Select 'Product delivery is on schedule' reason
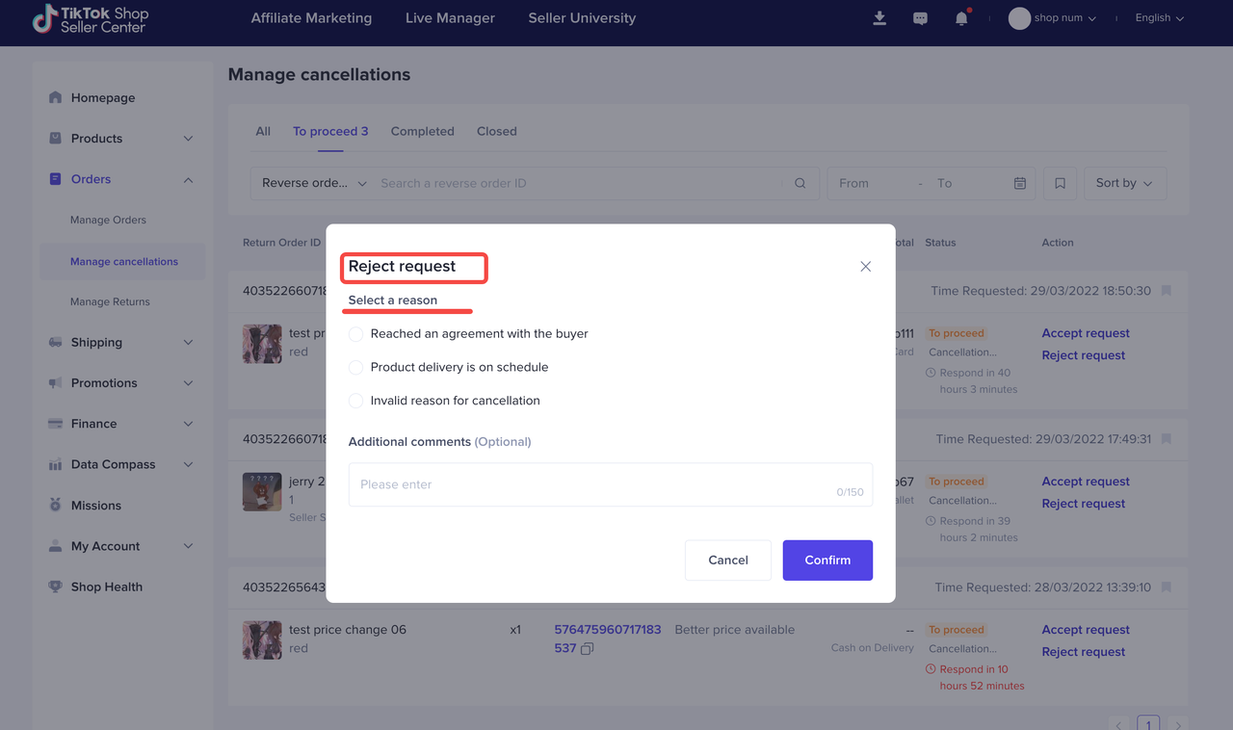The width and height of the screenshot is (1233, 730). (356, 368)
